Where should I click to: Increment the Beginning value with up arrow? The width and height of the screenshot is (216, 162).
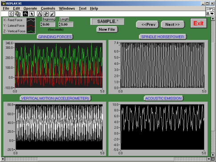(41, 23)
